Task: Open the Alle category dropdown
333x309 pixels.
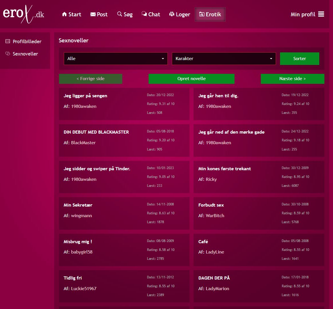Action: [116, 59]
